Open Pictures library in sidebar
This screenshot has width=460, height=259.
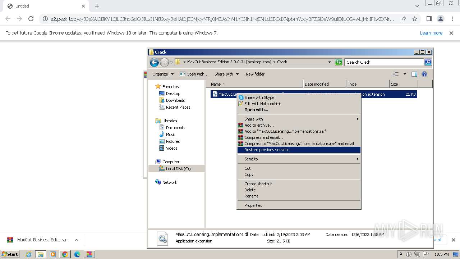coord(173,141)
